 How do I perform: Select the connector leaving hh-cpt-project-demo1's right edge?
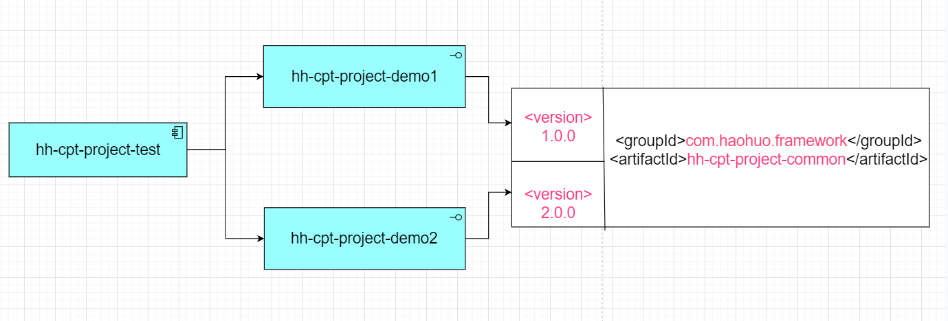point(488,99)
